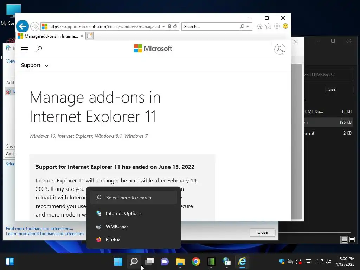Click the magnifier in IE search box
The image size is (360, 270).
(x=242, y=26)
